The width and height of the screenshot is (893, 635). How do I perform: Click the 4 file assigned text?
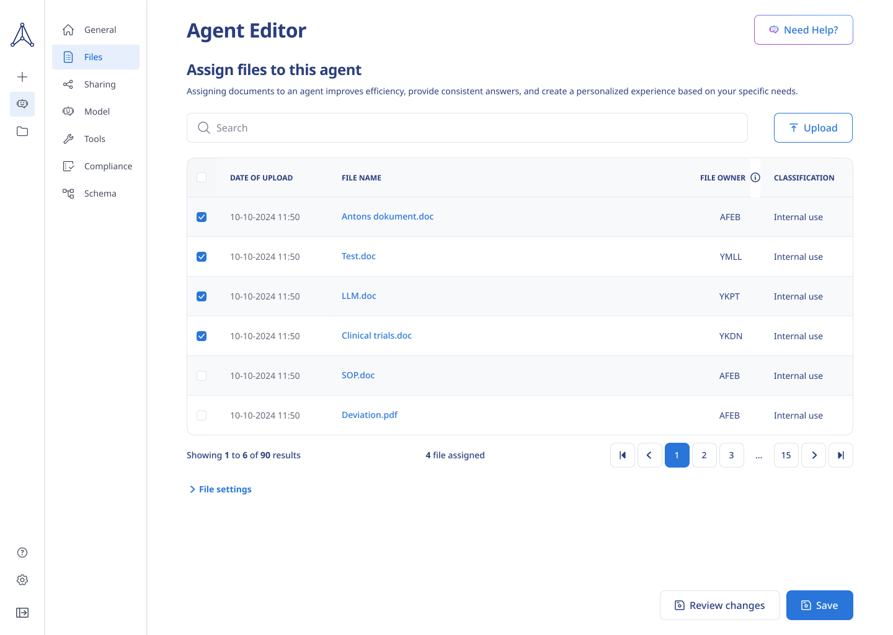click(455, 455)
